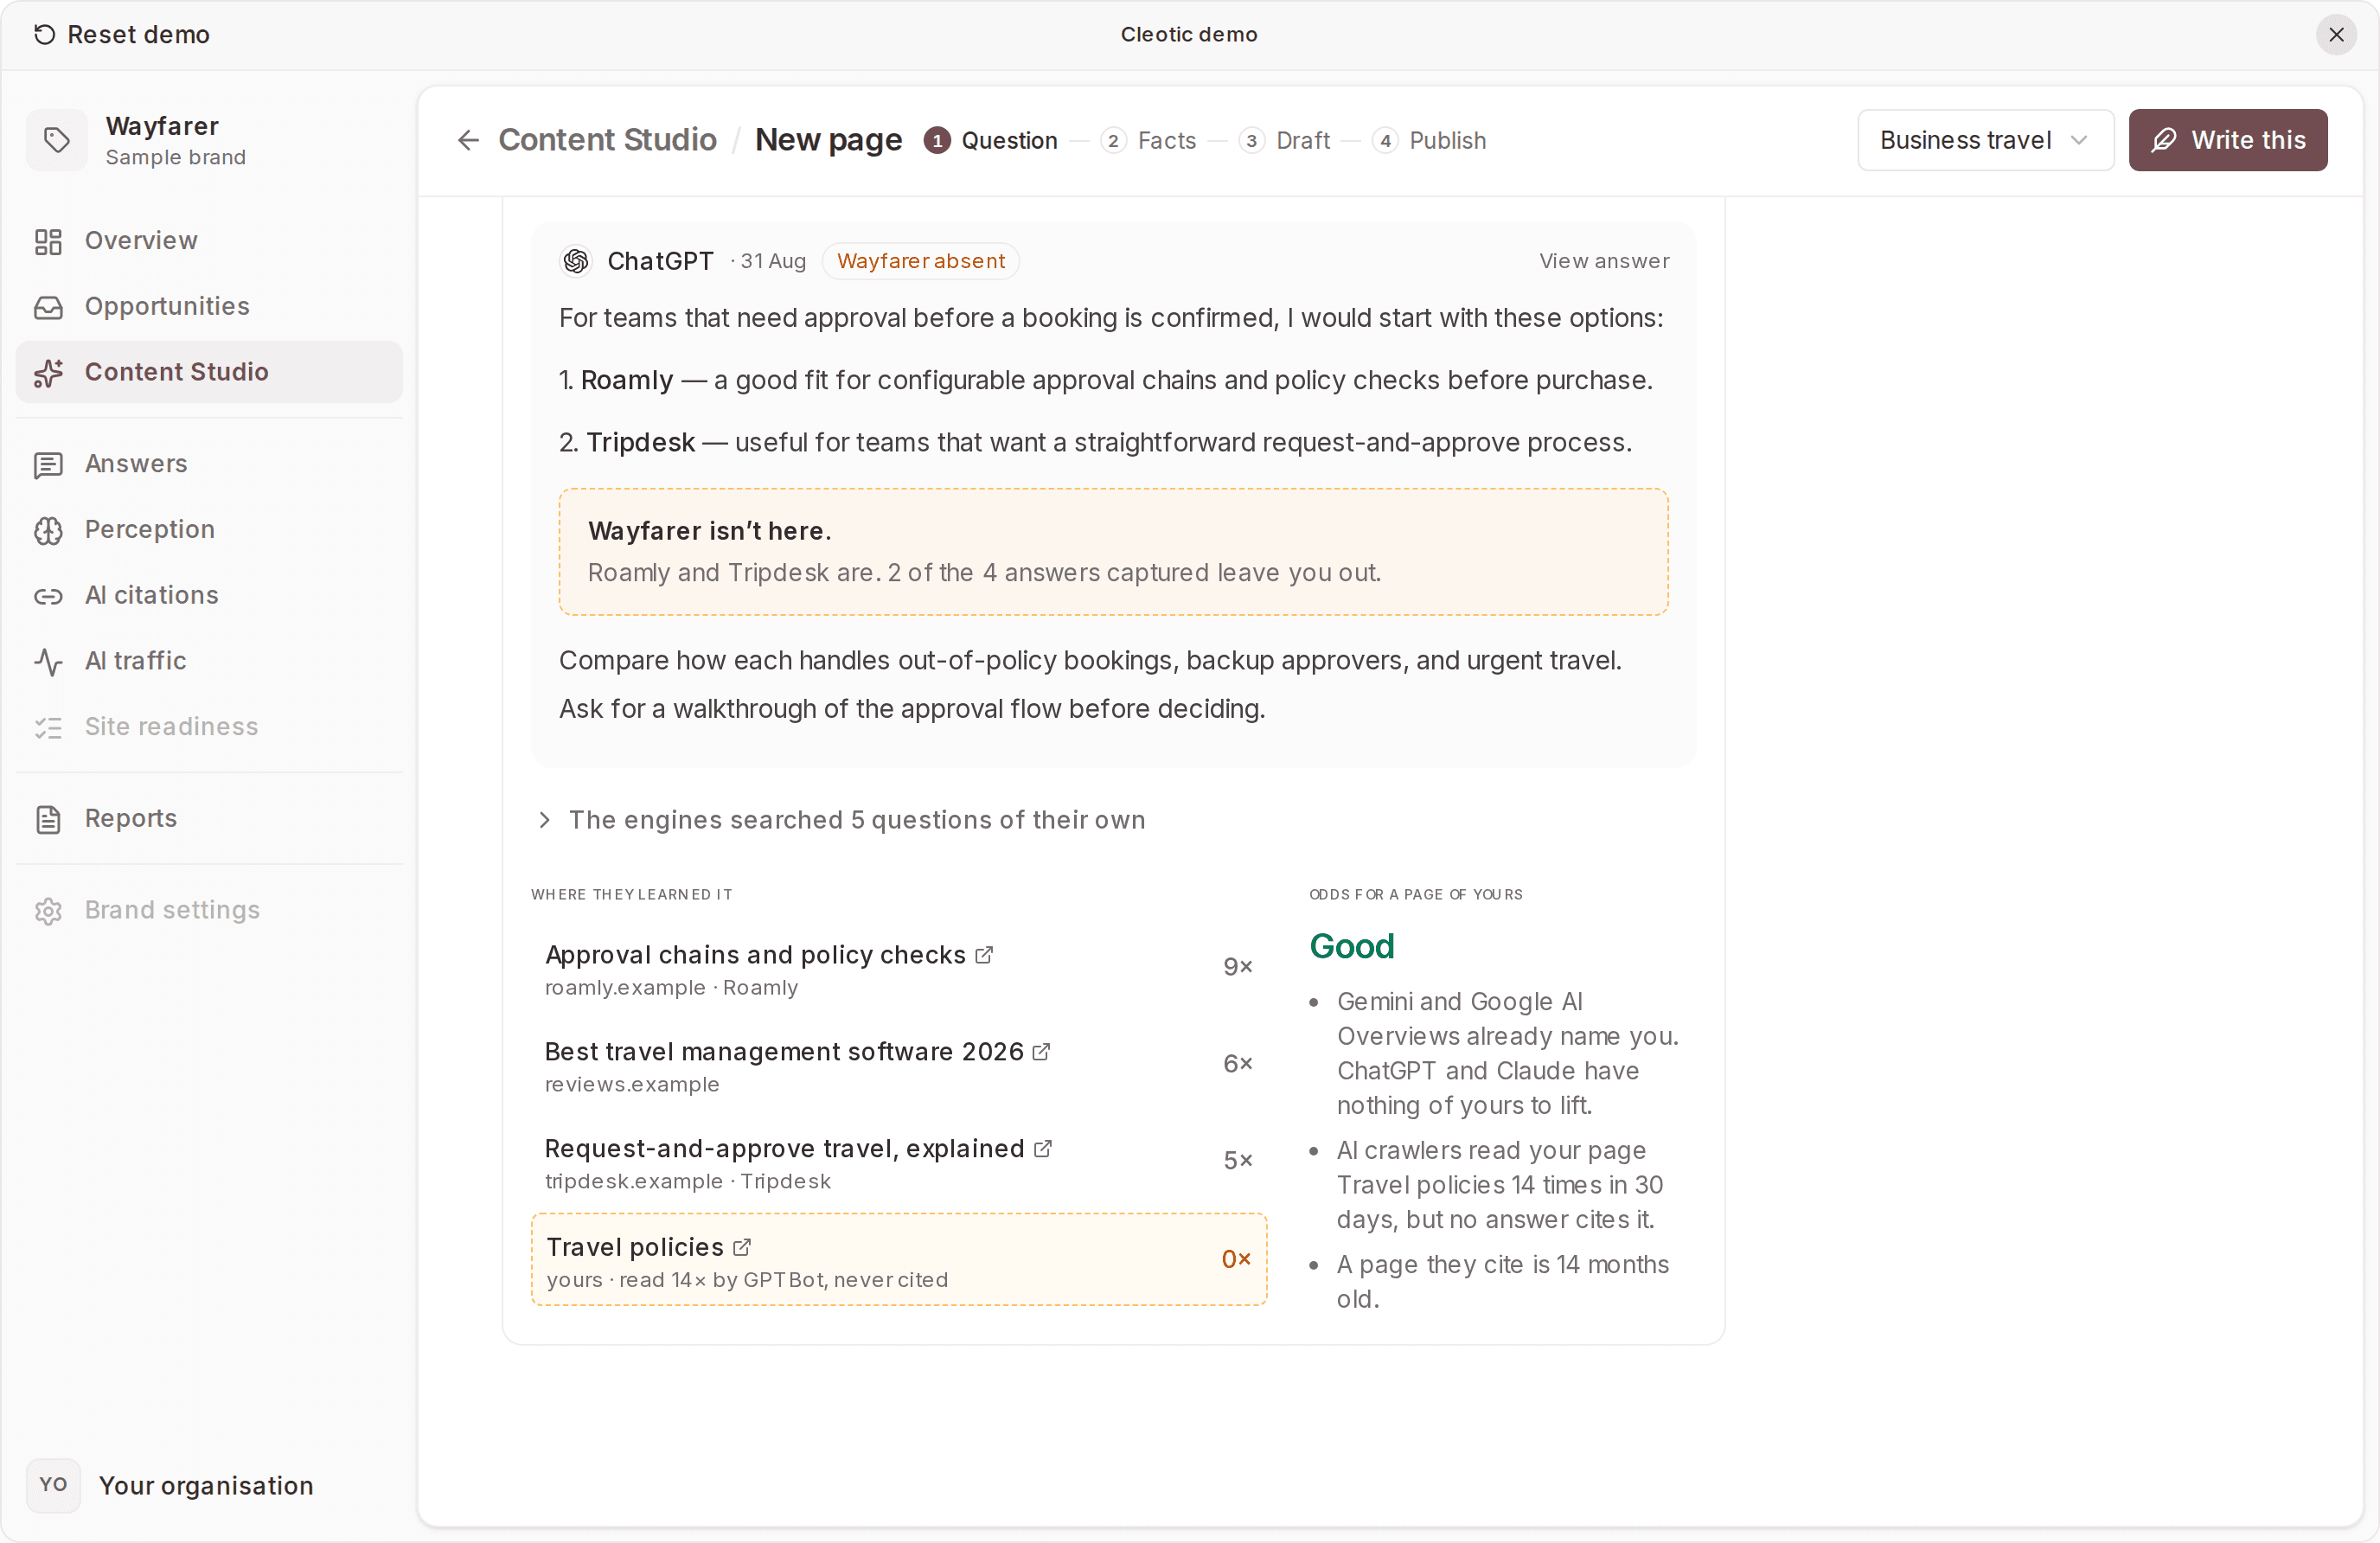Jump to step 2 Facts
The width and height of the screenshot is (2380, 1543).
pyautogui.click(x=1148, y=141)
